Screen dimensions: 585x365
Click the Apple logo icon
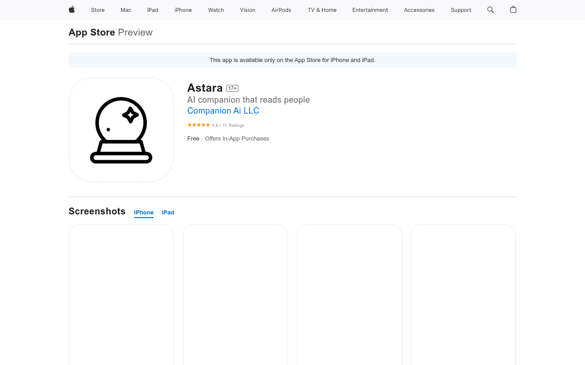point(72,10)
